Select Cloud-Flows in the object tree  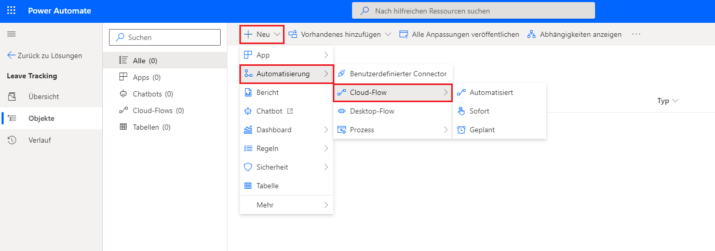tap(158, 110)
